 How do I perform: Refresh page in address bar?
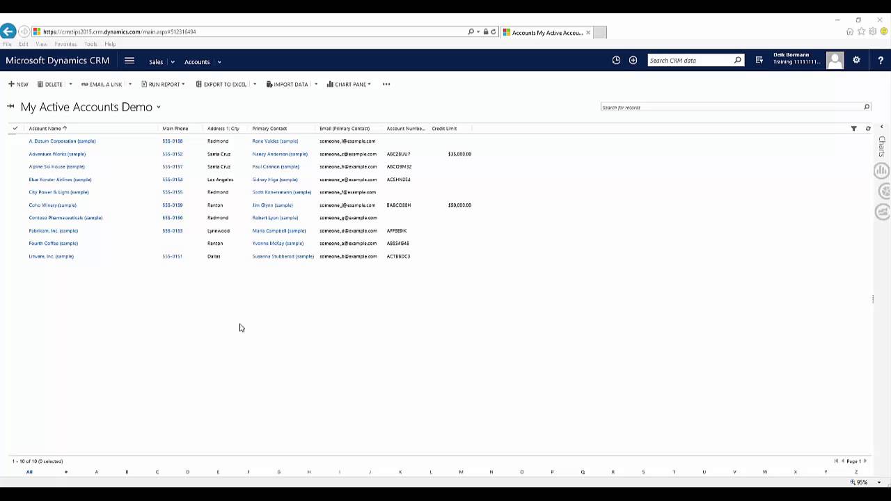click(494, 32)
